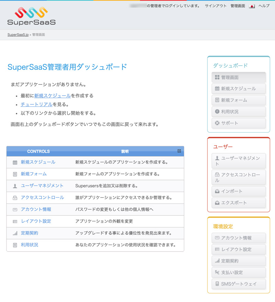Open 支払い設定 in the sidebar

pyautogui.click(x=239, y=272)
